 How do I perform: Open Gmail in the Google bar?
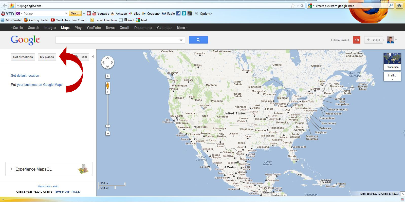124,28
